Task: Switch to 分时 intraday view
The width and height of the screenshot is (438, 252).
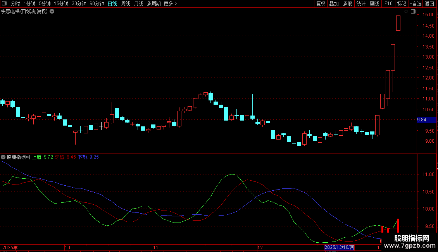Action: tap(16, 3)
